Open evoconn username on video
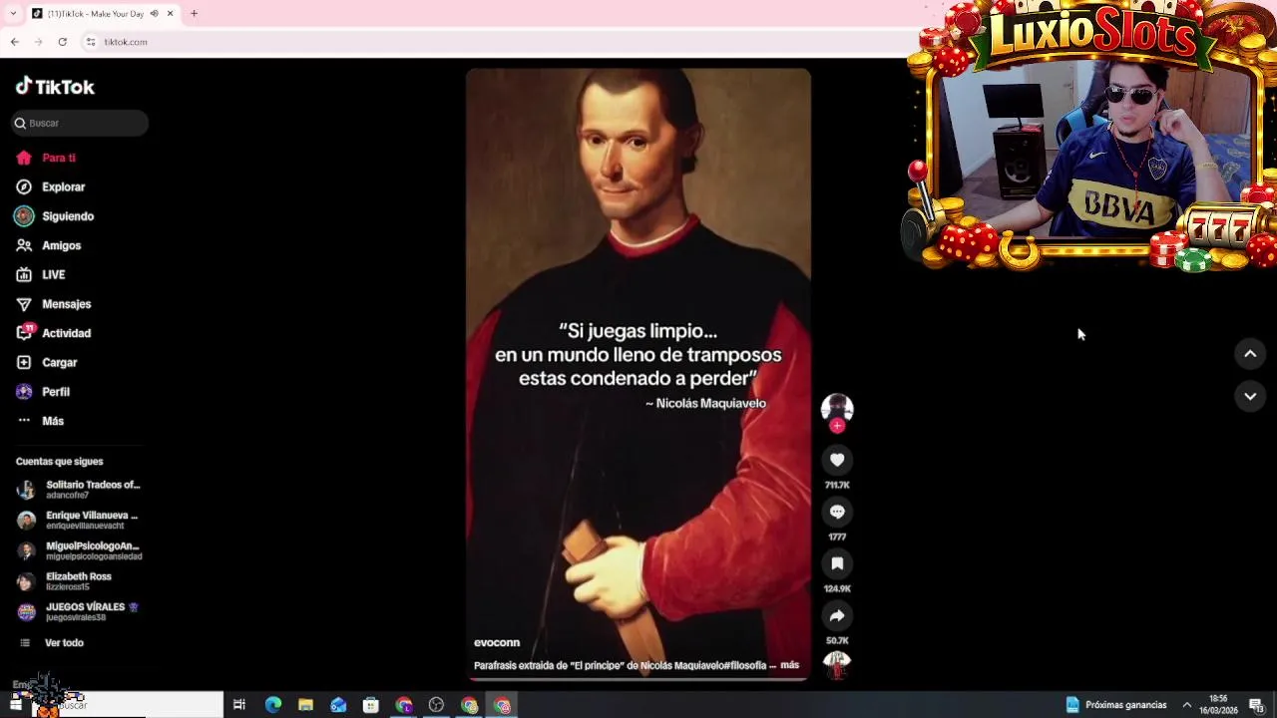 coord(497,643)
